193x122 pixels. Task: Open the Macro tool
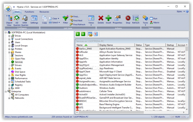click(155, 23)
